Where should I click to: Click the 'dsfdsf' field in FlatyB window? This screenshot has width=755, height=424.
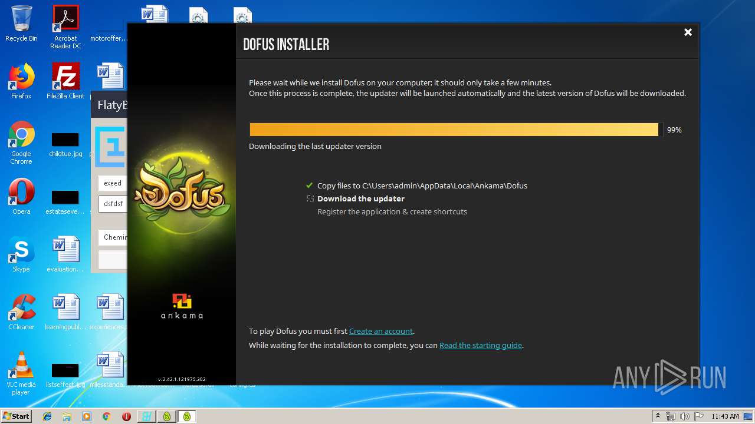113,204
